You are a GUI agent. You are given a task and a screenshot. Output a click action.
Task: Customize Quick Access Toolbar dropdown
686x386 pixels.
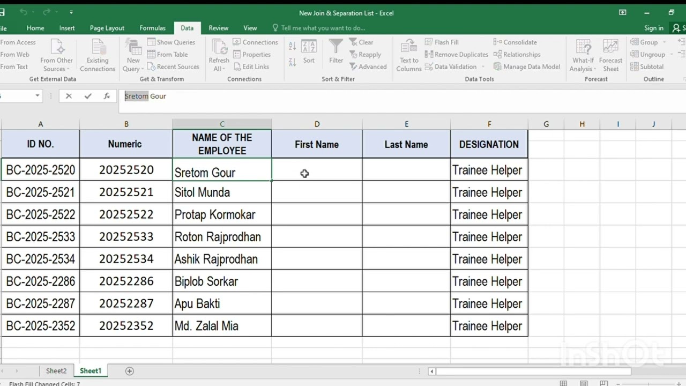[x=71, y=12]
